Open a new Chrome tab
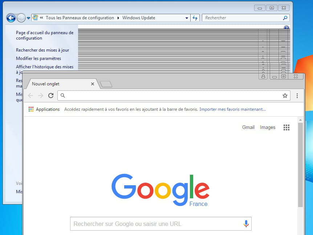 pyautogui.click(x=106, y=84)
